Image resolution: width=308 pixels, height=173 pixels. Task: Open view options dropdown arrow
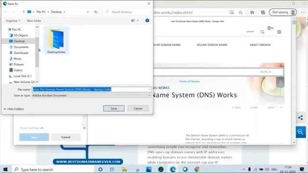click(x=138, y=20)
